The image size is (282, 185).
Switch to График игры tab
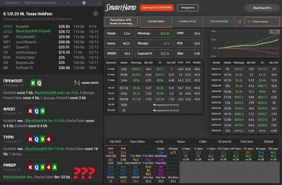click(187, 21)
